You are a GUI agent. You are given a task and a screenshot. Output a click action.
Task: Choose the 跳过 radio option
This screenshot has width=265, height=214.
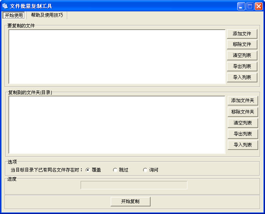click(115, 170)
